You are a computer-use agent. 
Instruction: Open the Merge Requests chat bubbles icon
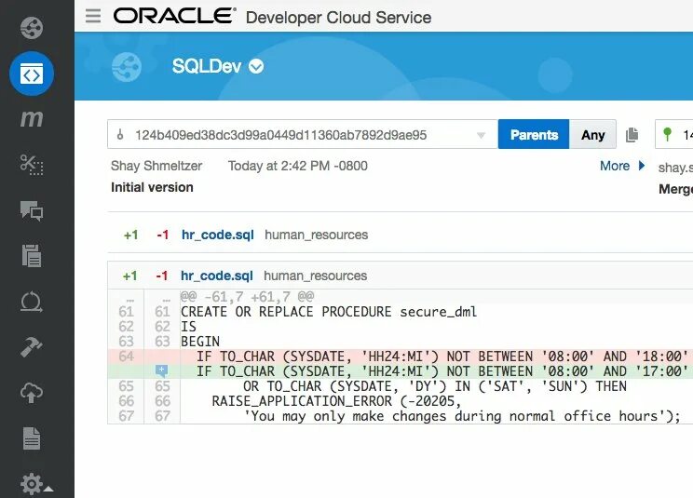32,210
